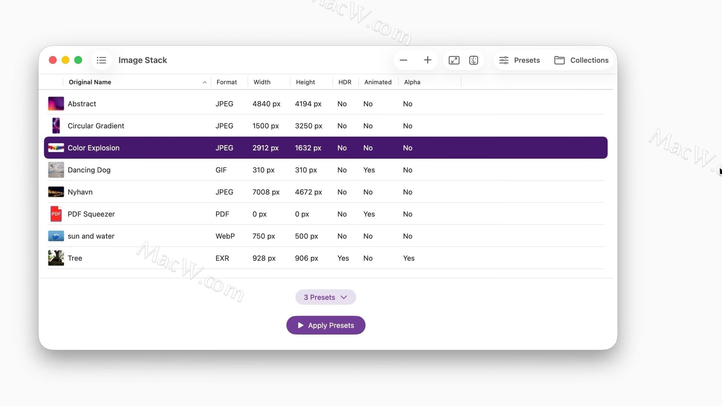Sort by Original Name column header
Image resolution: width=722 pixels, height=406 pixels.
(90, 82)
